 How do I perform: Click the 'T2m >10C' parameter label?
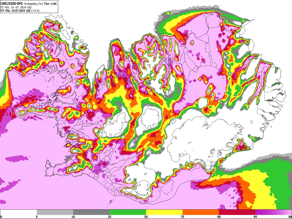50,4
